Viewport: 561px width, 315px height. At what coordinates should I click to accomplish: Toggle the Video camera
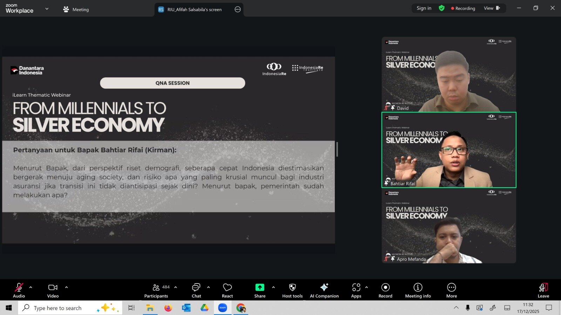point(53,290)
